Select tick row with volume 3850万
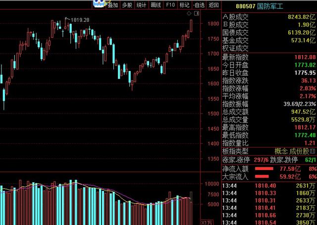Image resolution: width=317 pixels, height=225 pixels. pos(269,223)
